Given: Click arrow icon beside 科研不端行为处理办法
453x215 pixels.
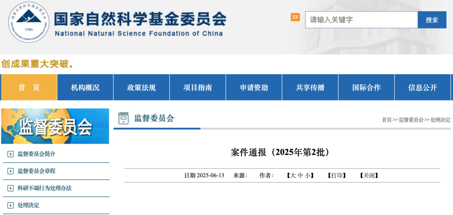Looking at the screenshot, I should point(10,188).
